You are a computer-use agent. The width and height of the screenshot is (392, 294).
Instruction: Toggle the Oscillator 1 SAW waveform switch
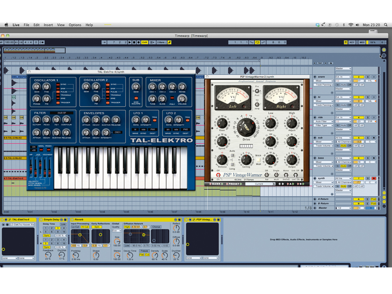click(x=58, y=88)
